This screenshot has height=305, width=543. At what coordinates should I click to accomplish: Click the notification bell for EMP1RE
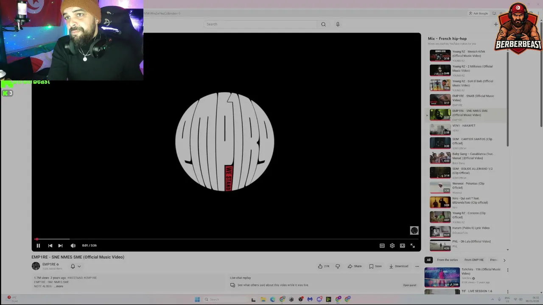(x=73, y=266)
